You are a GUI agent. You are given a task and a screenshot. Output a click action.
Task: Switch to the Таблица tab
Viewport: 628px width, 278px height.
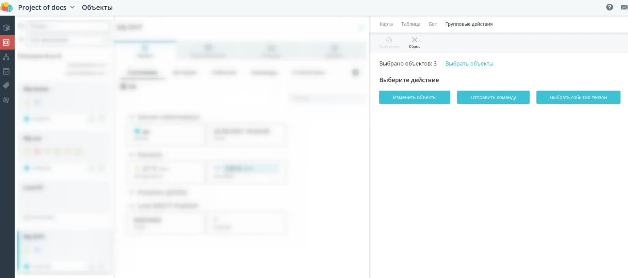pos(410,24)
